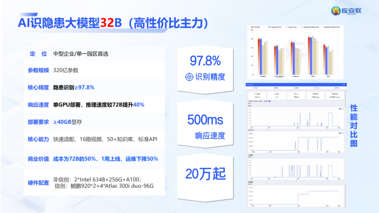
Task: Click the 应安联 logo
Action: point(346,11)
